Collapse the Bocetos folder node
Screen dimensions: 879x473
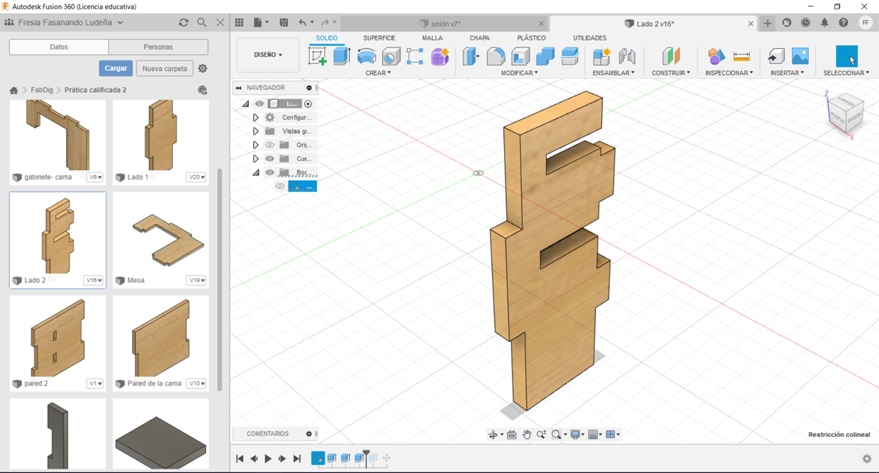[x=256, y=172]
